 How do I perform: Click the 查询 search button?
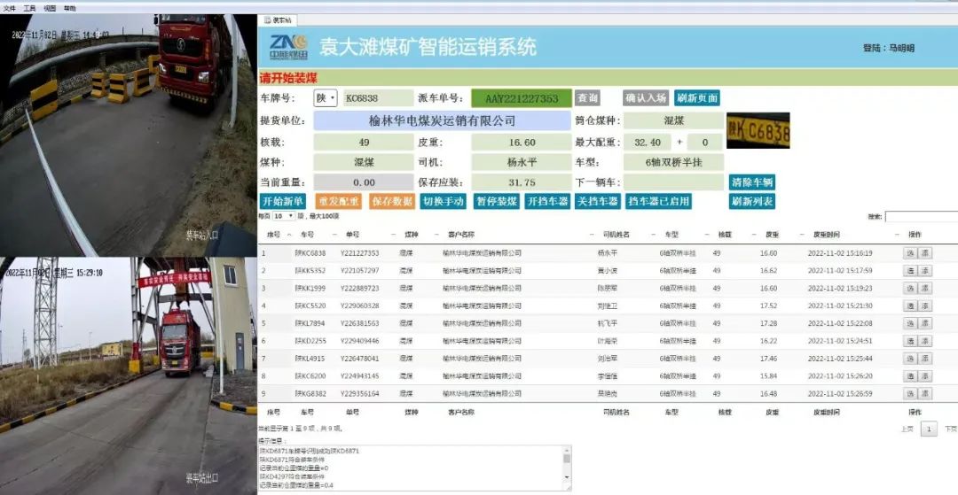pyautogui.click(x=587, y=97)
